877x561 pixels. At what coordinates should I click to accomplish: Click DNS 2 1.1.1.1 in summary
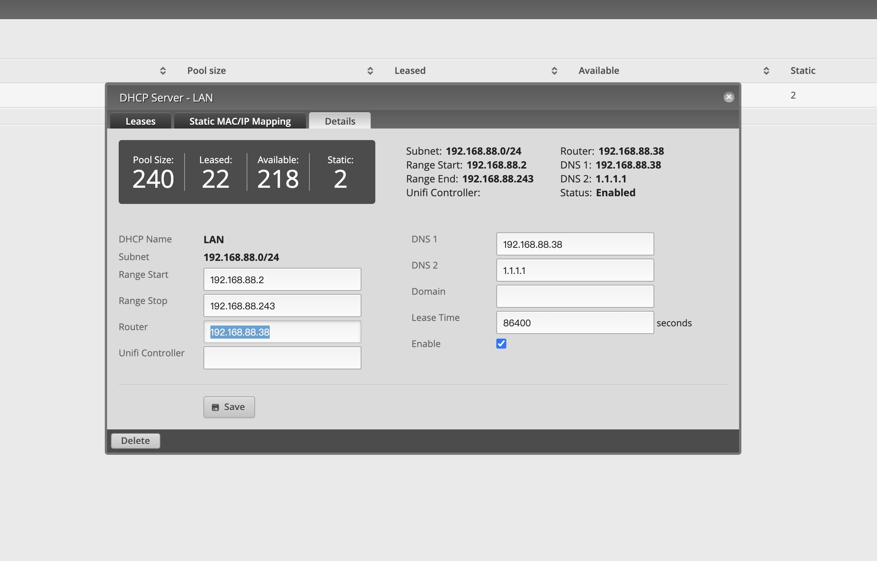(x=593, y=179)
